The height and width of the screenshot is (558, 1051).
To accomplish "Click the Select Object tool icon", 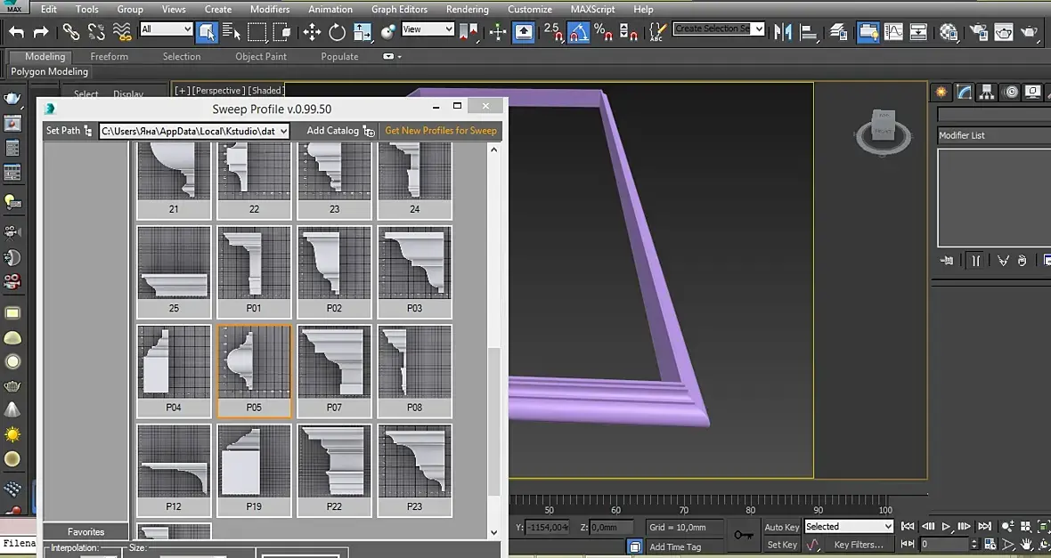I will pos(207,32).
